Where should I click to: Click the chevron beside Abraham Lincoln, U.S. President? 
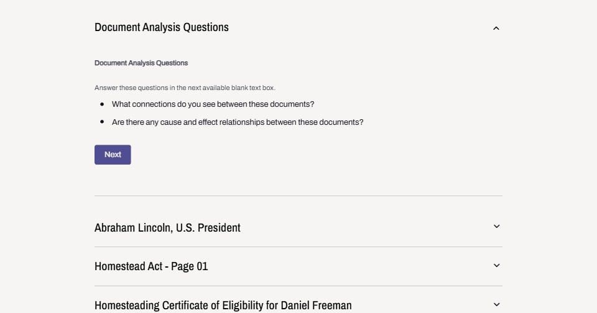[x=496, y=227]
